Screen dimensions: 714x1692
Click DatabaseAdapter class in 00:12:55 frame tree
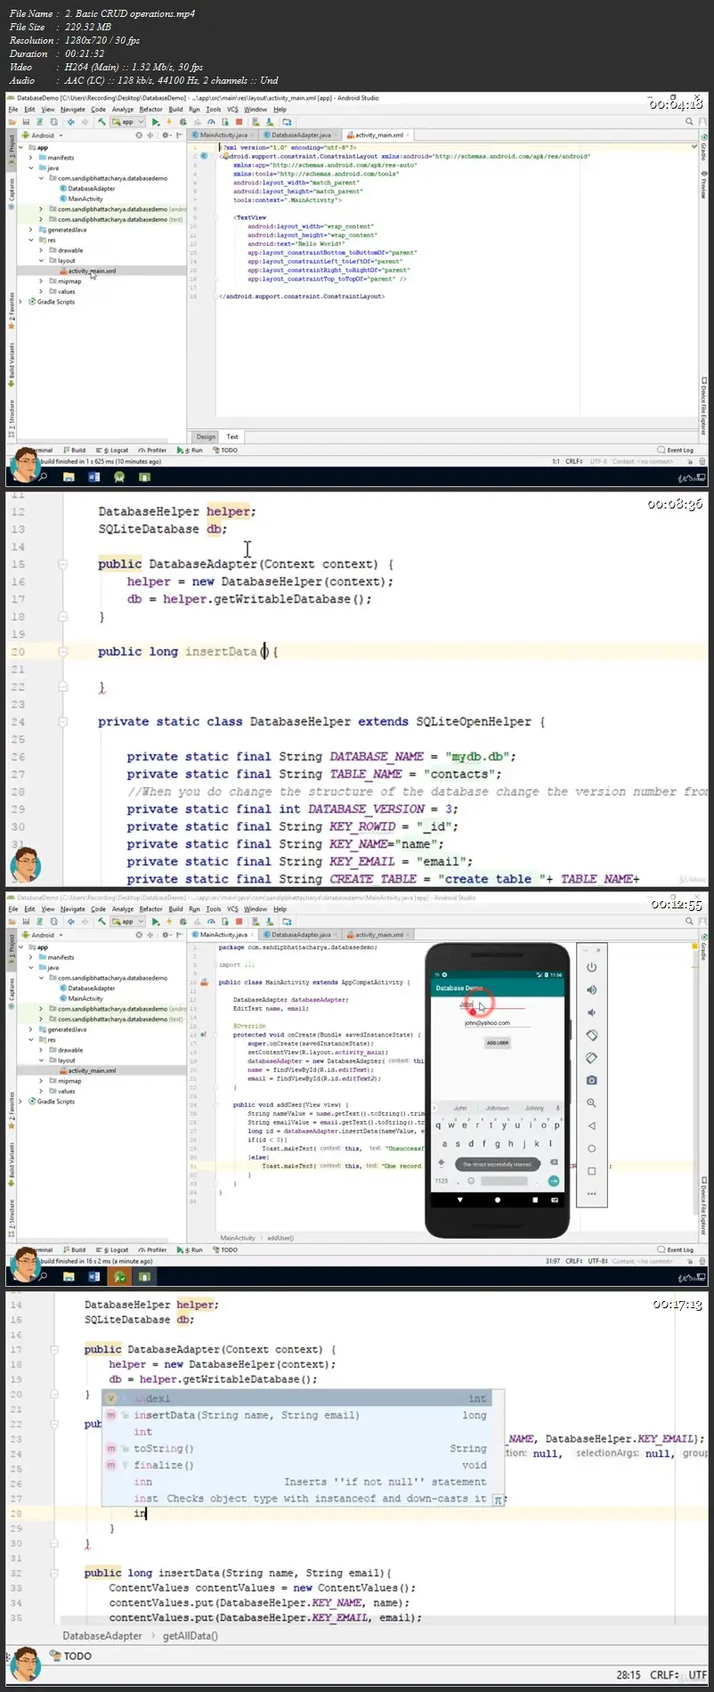[x=92, y=988]
